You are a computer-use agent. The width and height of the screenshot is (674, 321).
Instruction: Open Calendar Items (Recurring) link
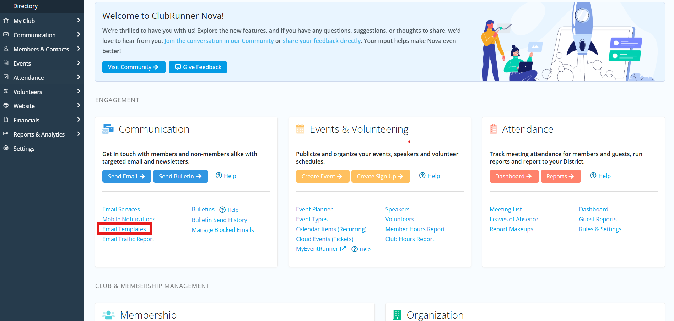331,229
